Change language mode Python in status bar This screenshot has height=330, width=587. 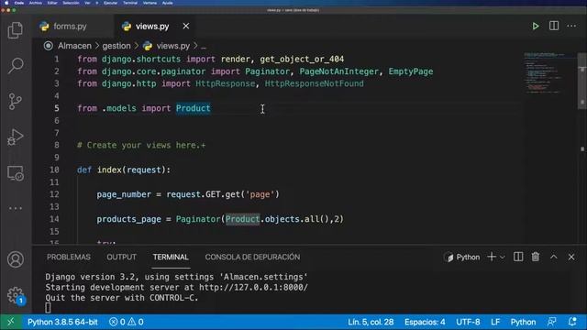[x=523, y=322]
